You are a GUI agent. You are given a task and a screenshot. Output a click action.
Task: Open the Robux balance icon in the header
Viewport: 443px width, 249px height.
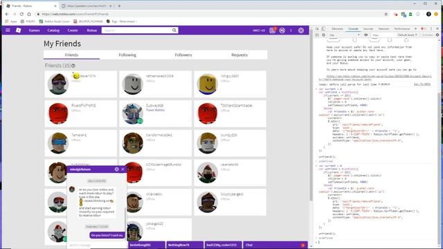point(282,30)
